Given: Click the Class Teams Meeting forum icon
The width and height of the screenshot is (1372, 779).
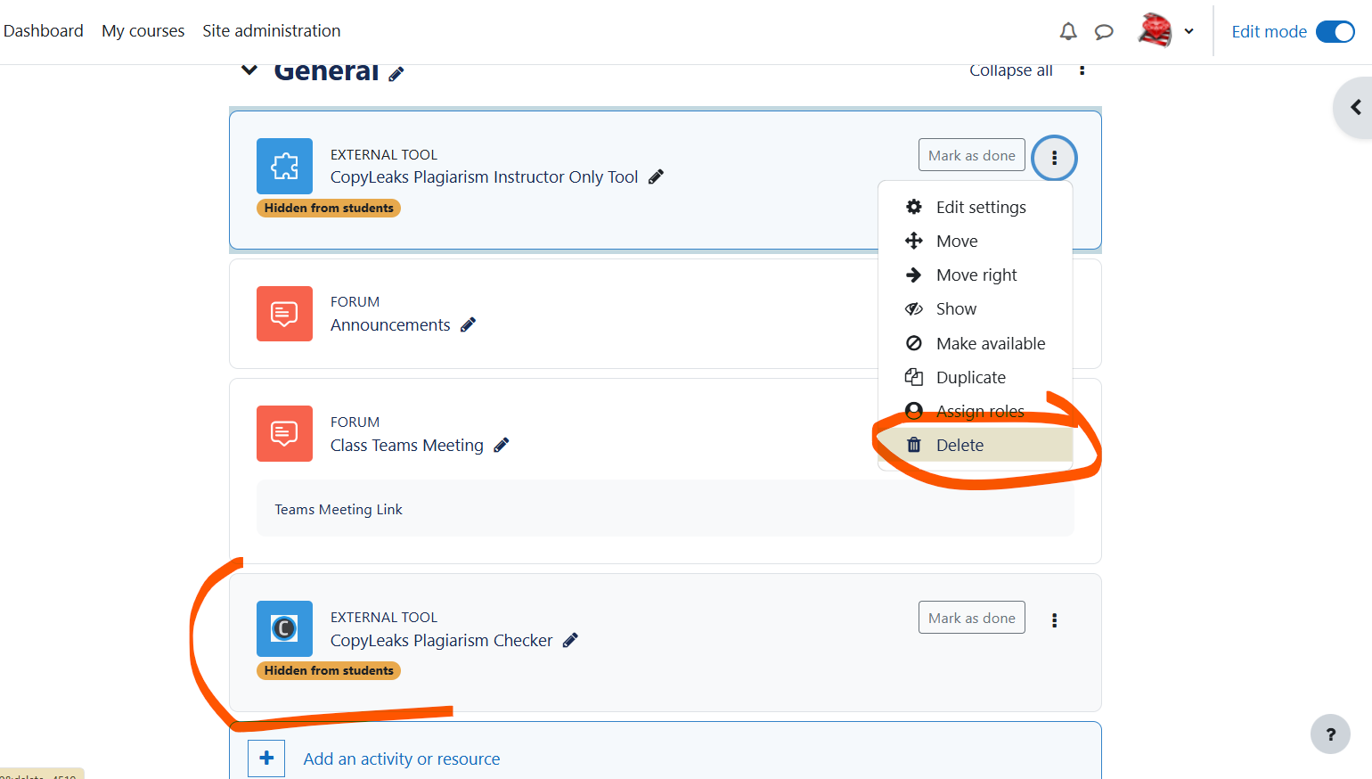Looking at the screenshot, I should [x=284, y=433].
